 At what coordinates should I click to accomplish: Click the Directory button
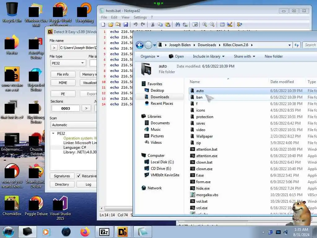62,185
